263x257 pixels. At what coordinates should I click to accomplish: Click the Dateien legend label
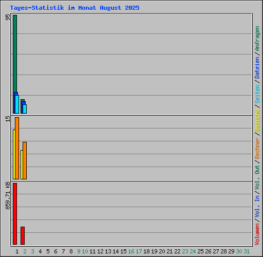257,67
